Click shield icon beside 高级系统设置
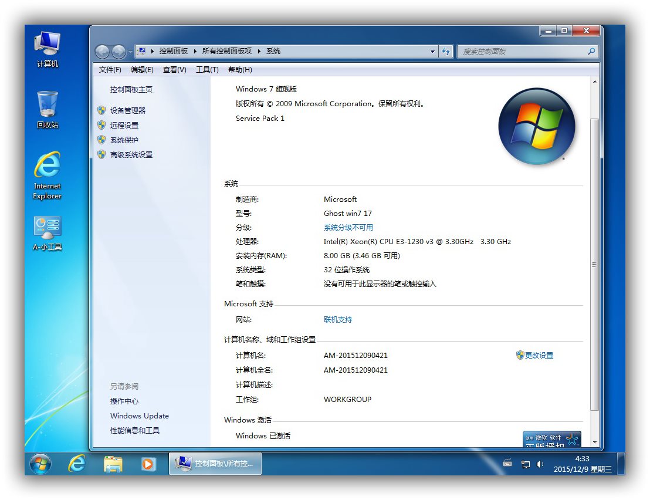 [101, 154]
